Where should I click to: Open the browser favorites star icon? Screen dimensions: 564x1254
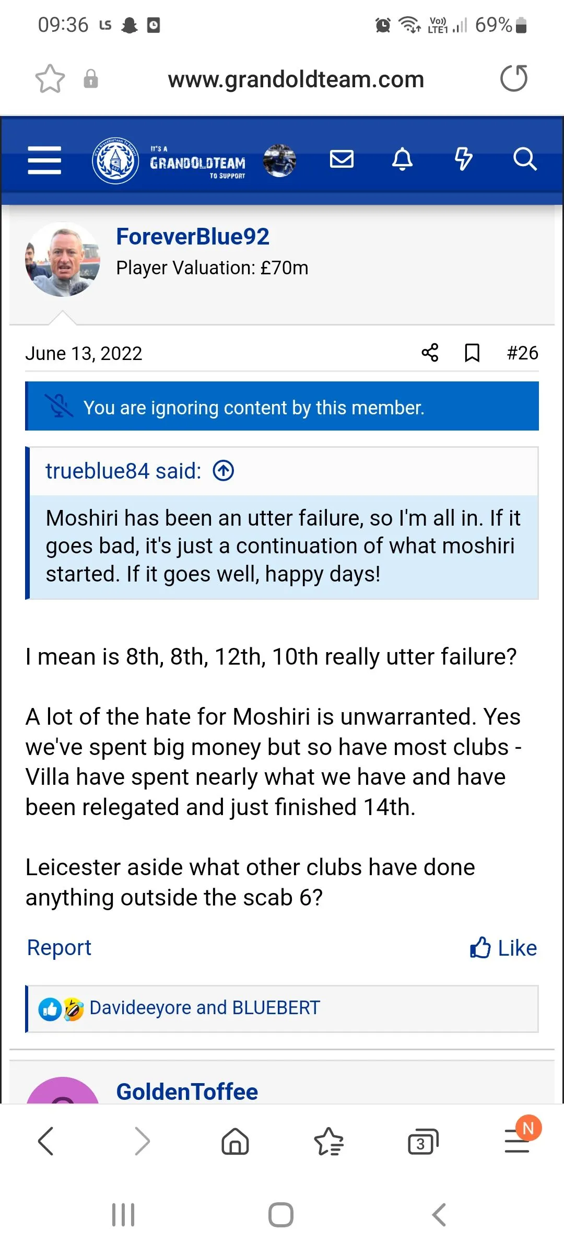[328, 1141]
